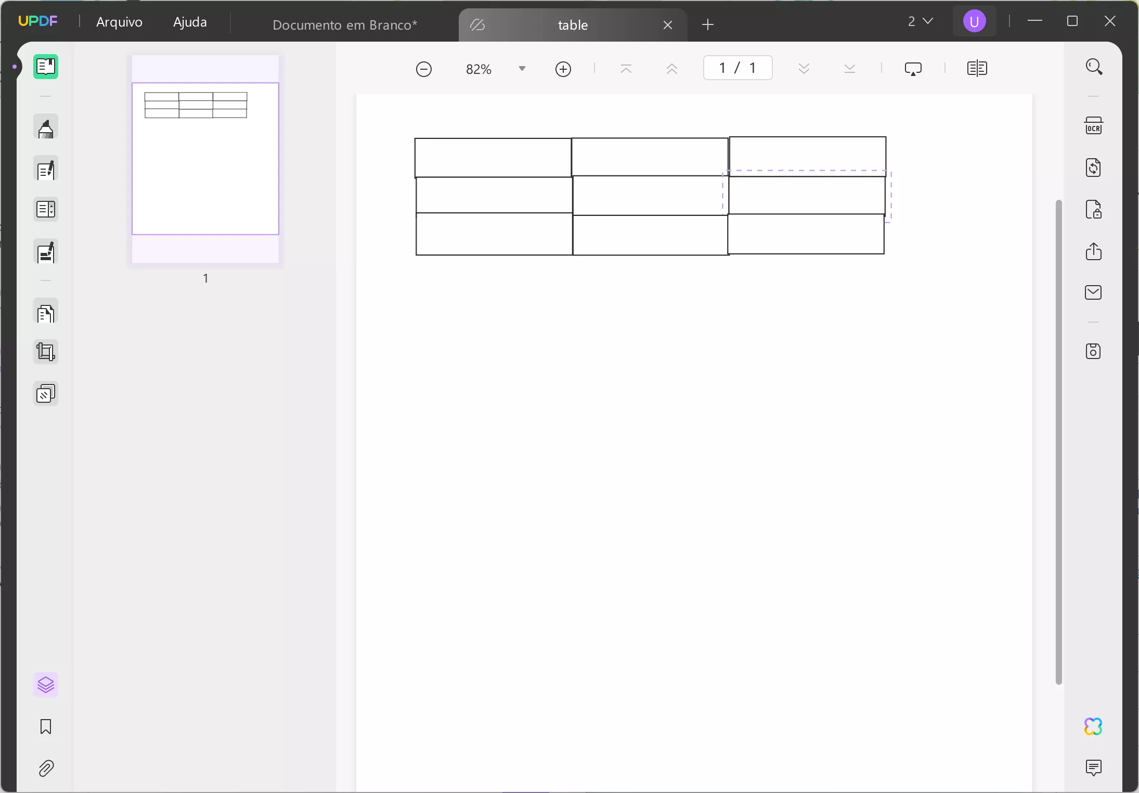
Task: Open a new tab with the plus button
Action: (708, 24)
